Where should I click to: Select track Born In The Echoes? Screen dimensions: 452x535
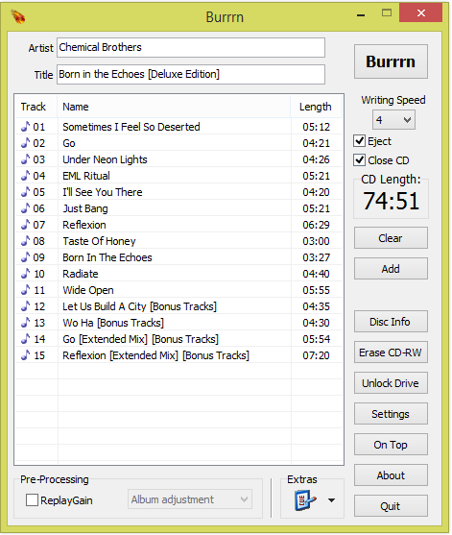(x=178, y=257)
